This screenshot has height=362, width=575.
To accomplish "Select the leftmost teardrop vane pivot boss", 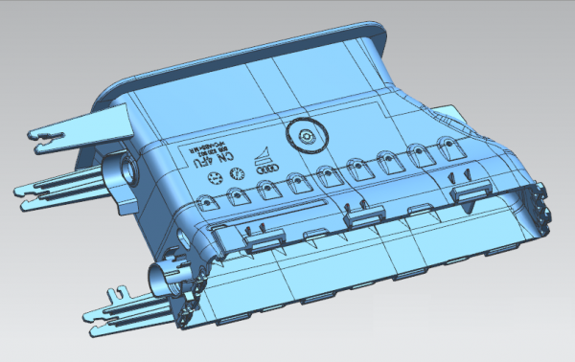I will [x=208, y=203].
